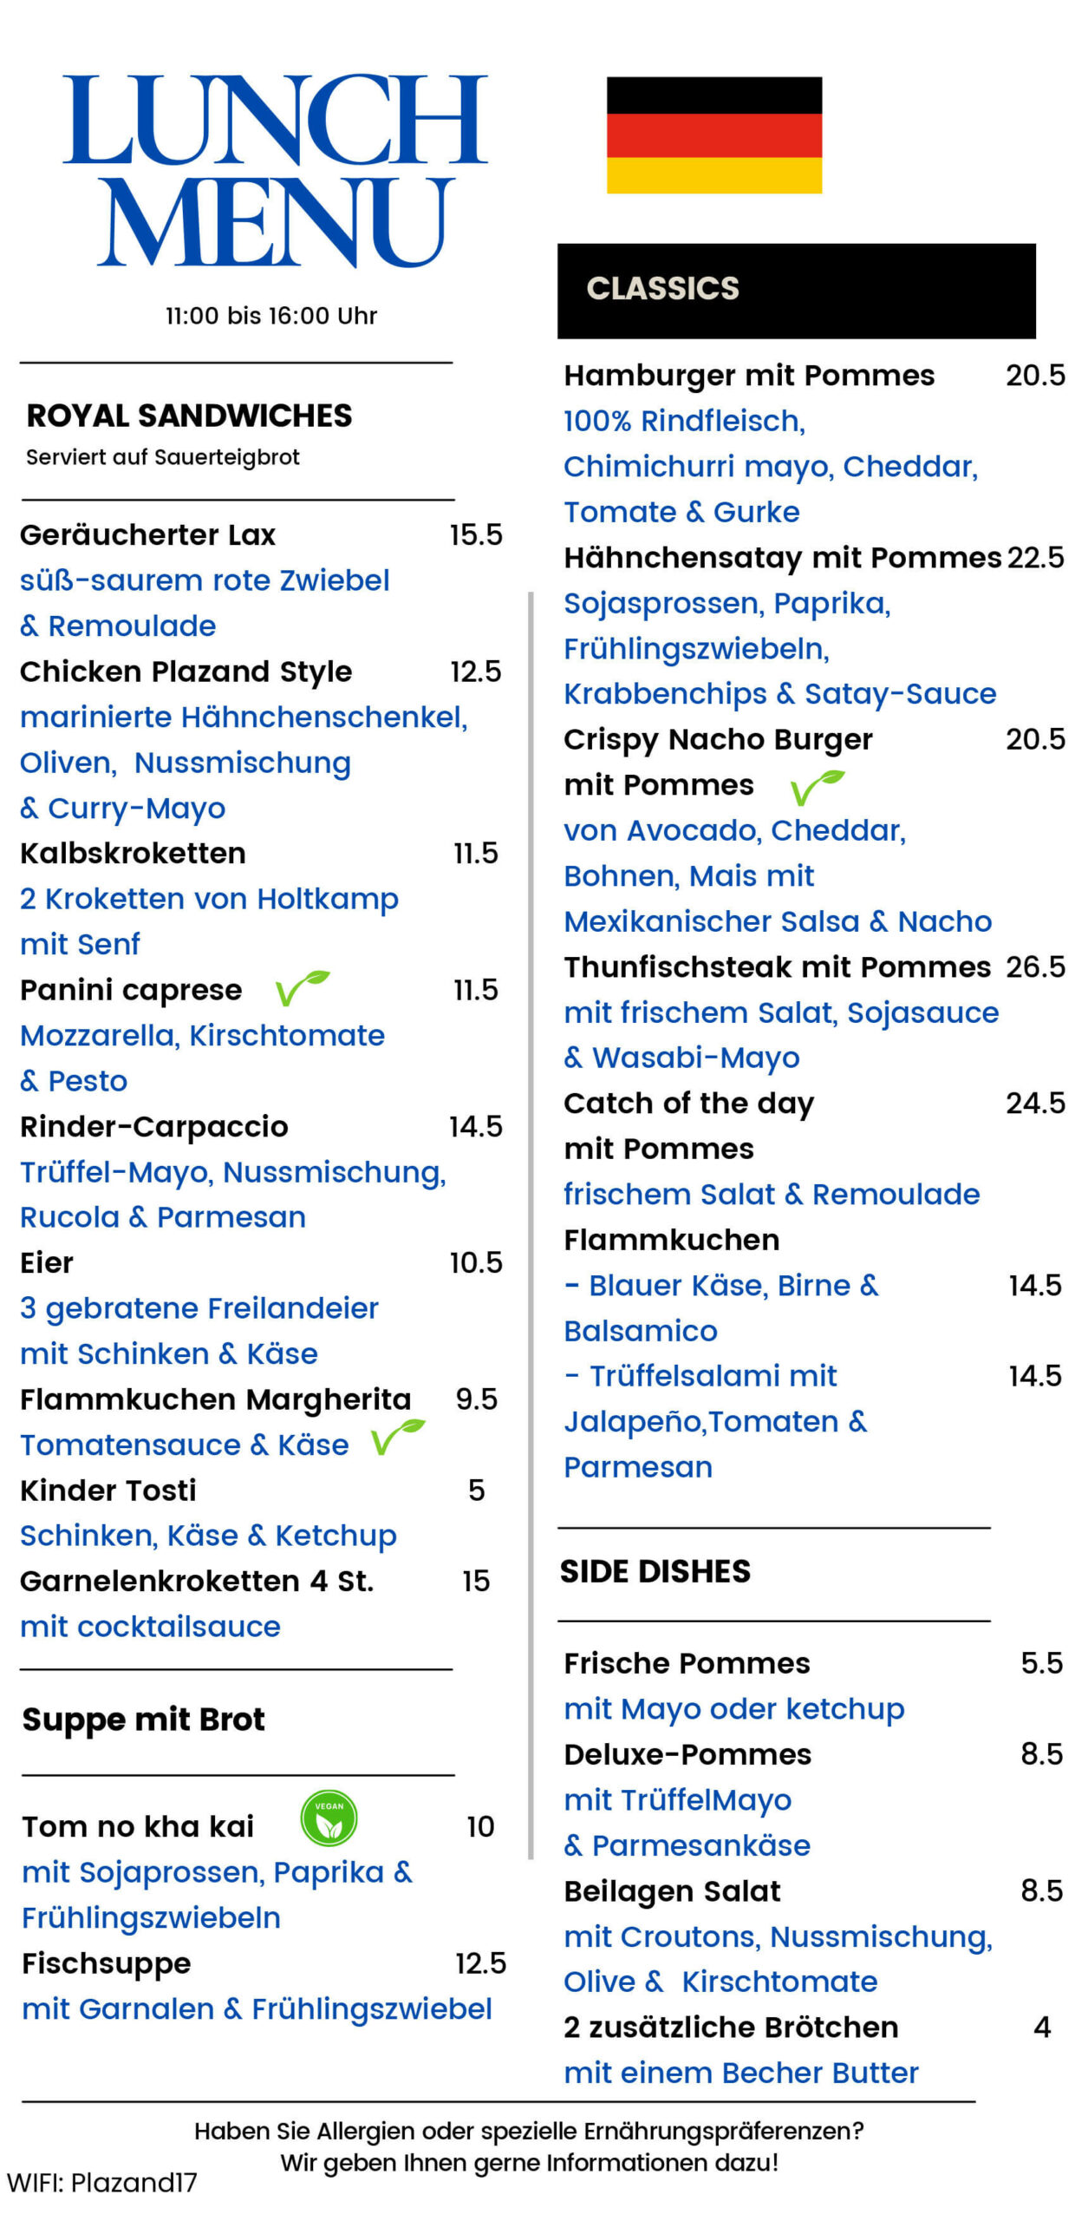Screen dimensions: 1088x2221
Task: Choose Geräucherter Lax sandwich
Action: [147, 534]
